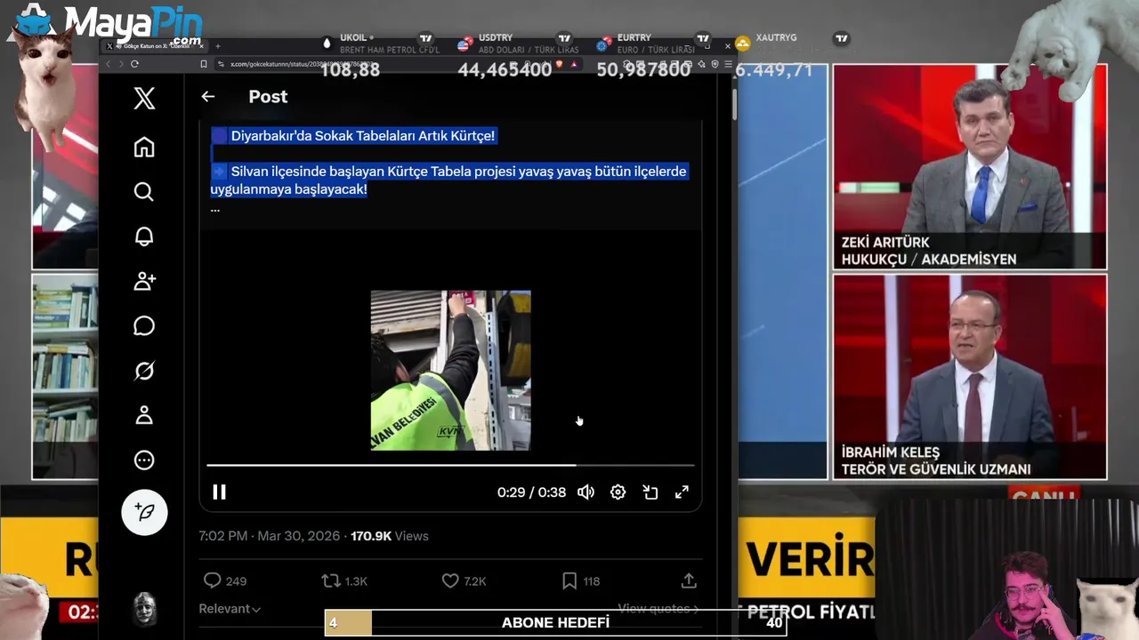Image resolution: width=1139 pixels, height=640 pixels.
Task: Open Chat messages icon in the X sidebar
Action: pos(144,326)
